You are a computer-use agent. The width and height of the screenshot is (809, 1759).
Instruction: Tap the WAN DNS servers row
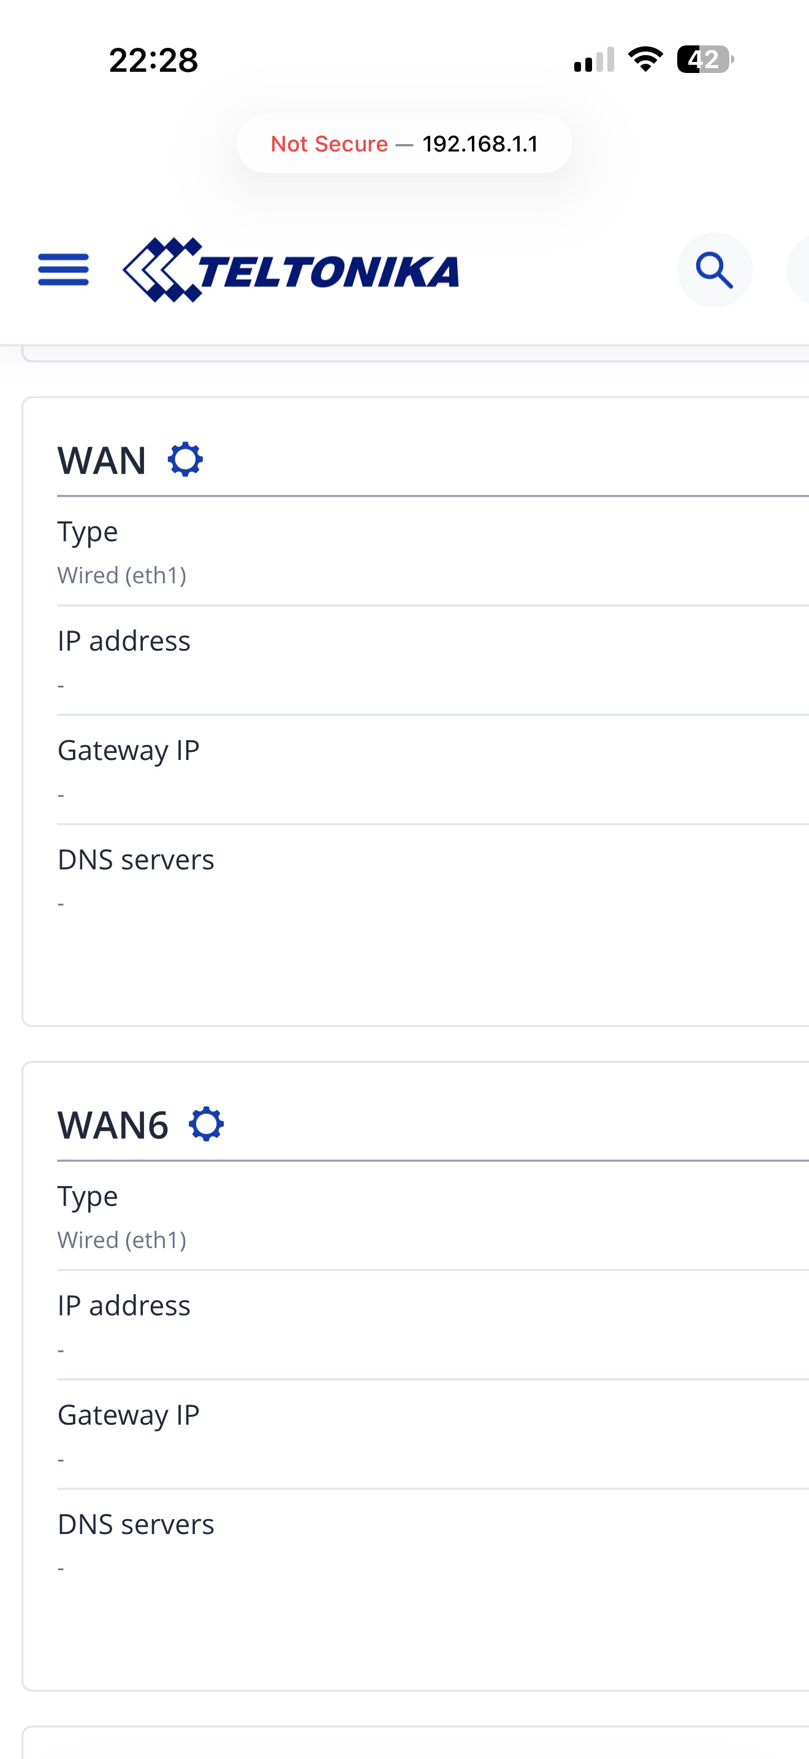tap(433, 879)
